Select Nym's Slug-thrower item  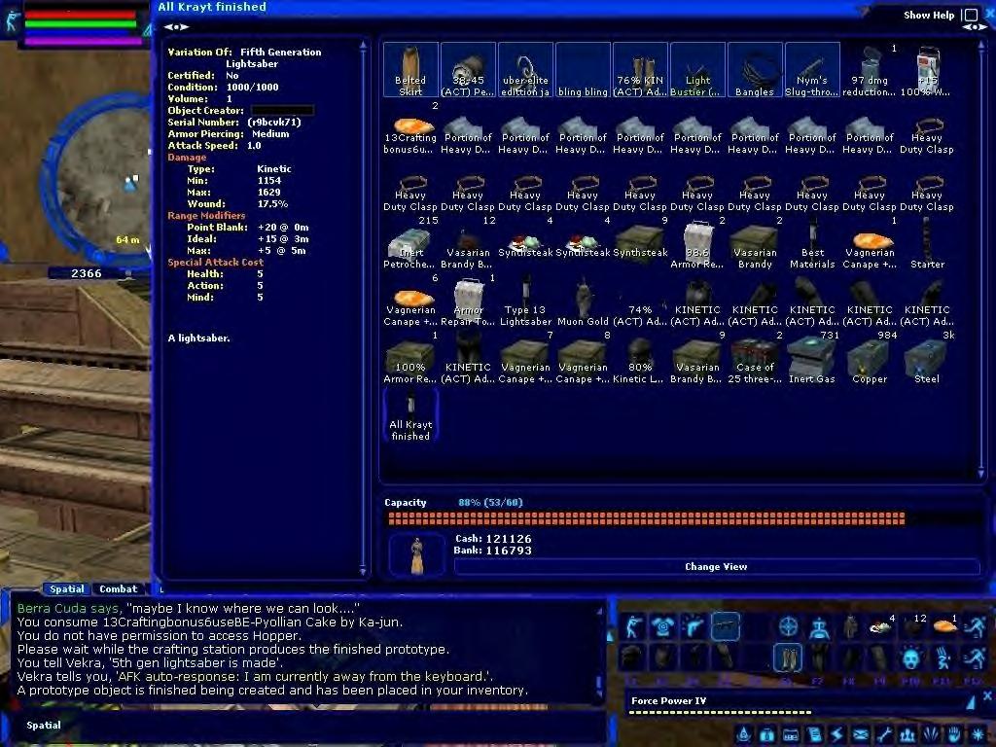click(x=812, y=70)
